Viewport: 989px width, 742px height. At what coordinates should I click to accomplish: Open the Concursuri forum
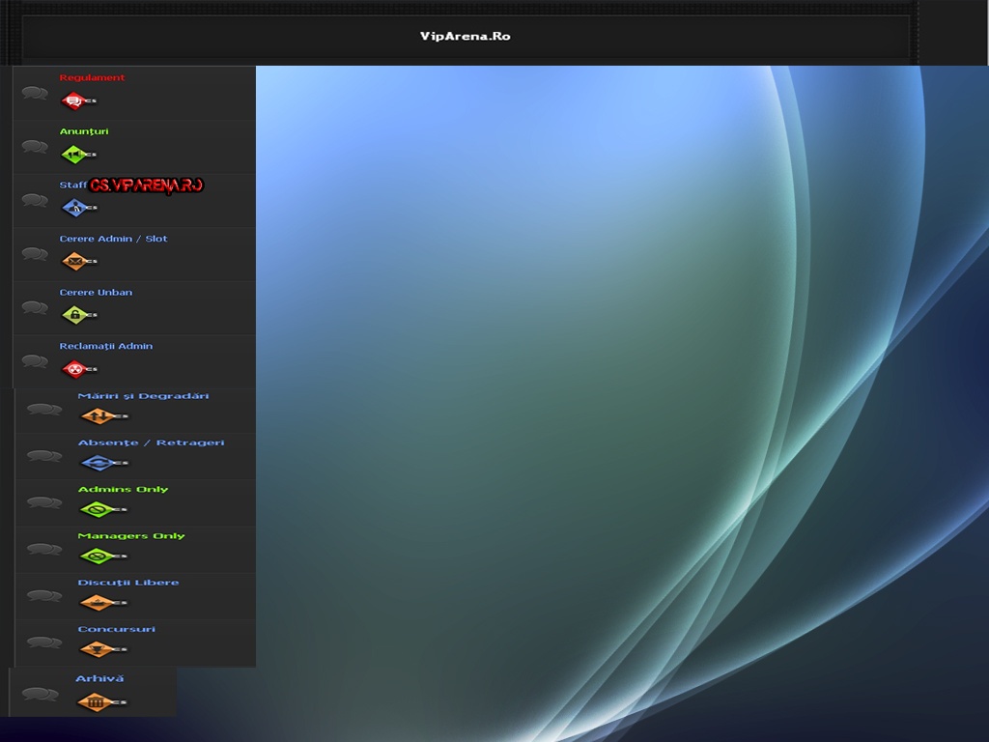click(116, 630)
